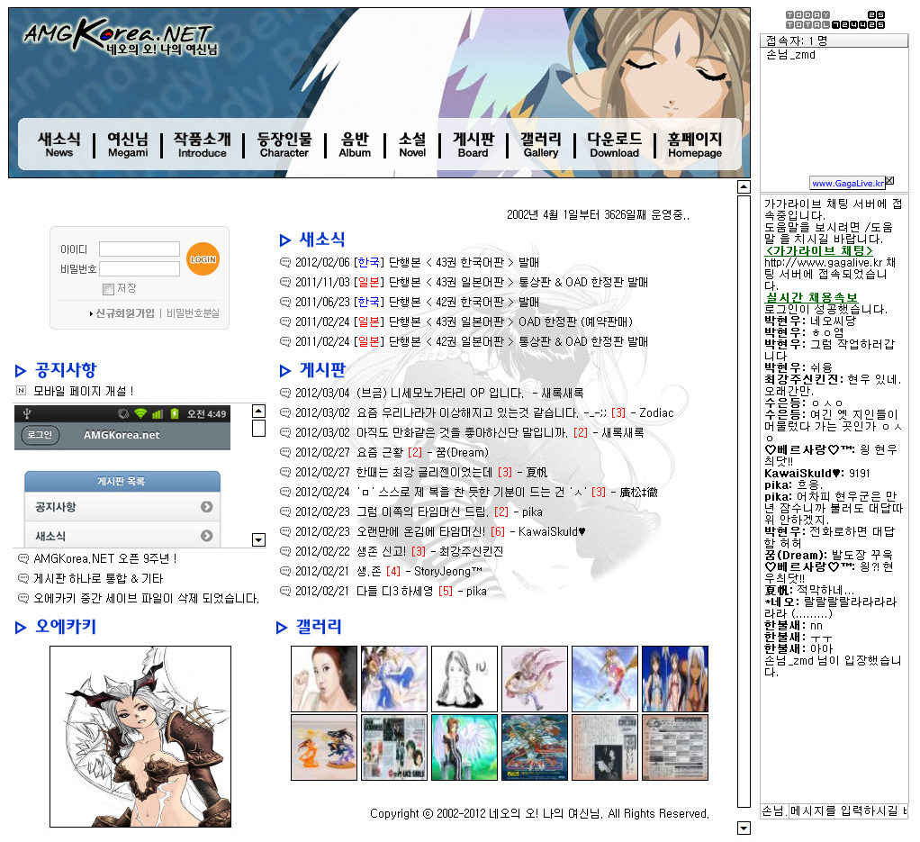Image resolution: width=920 pixels, height=842 pixels.
Task: Click up arrow of mobile preview scrollbar
Action: [x=258, y=411]
